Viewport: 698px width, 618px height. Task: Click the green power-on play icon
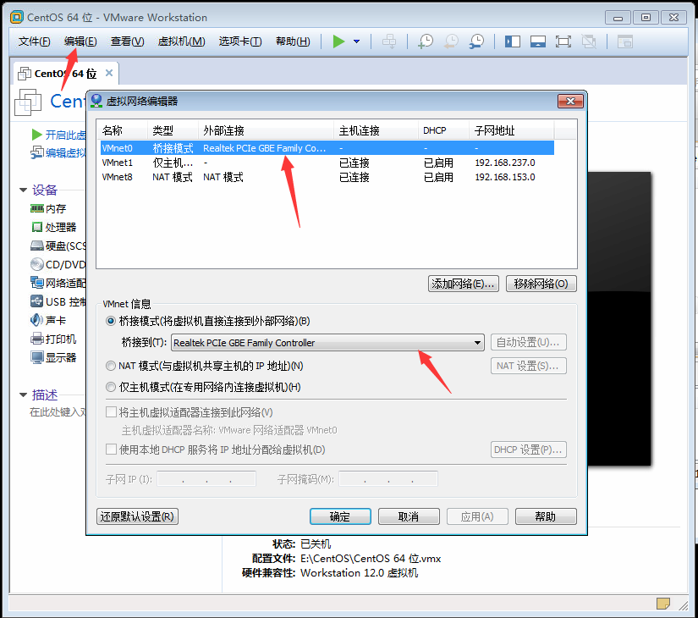point(338,41)
